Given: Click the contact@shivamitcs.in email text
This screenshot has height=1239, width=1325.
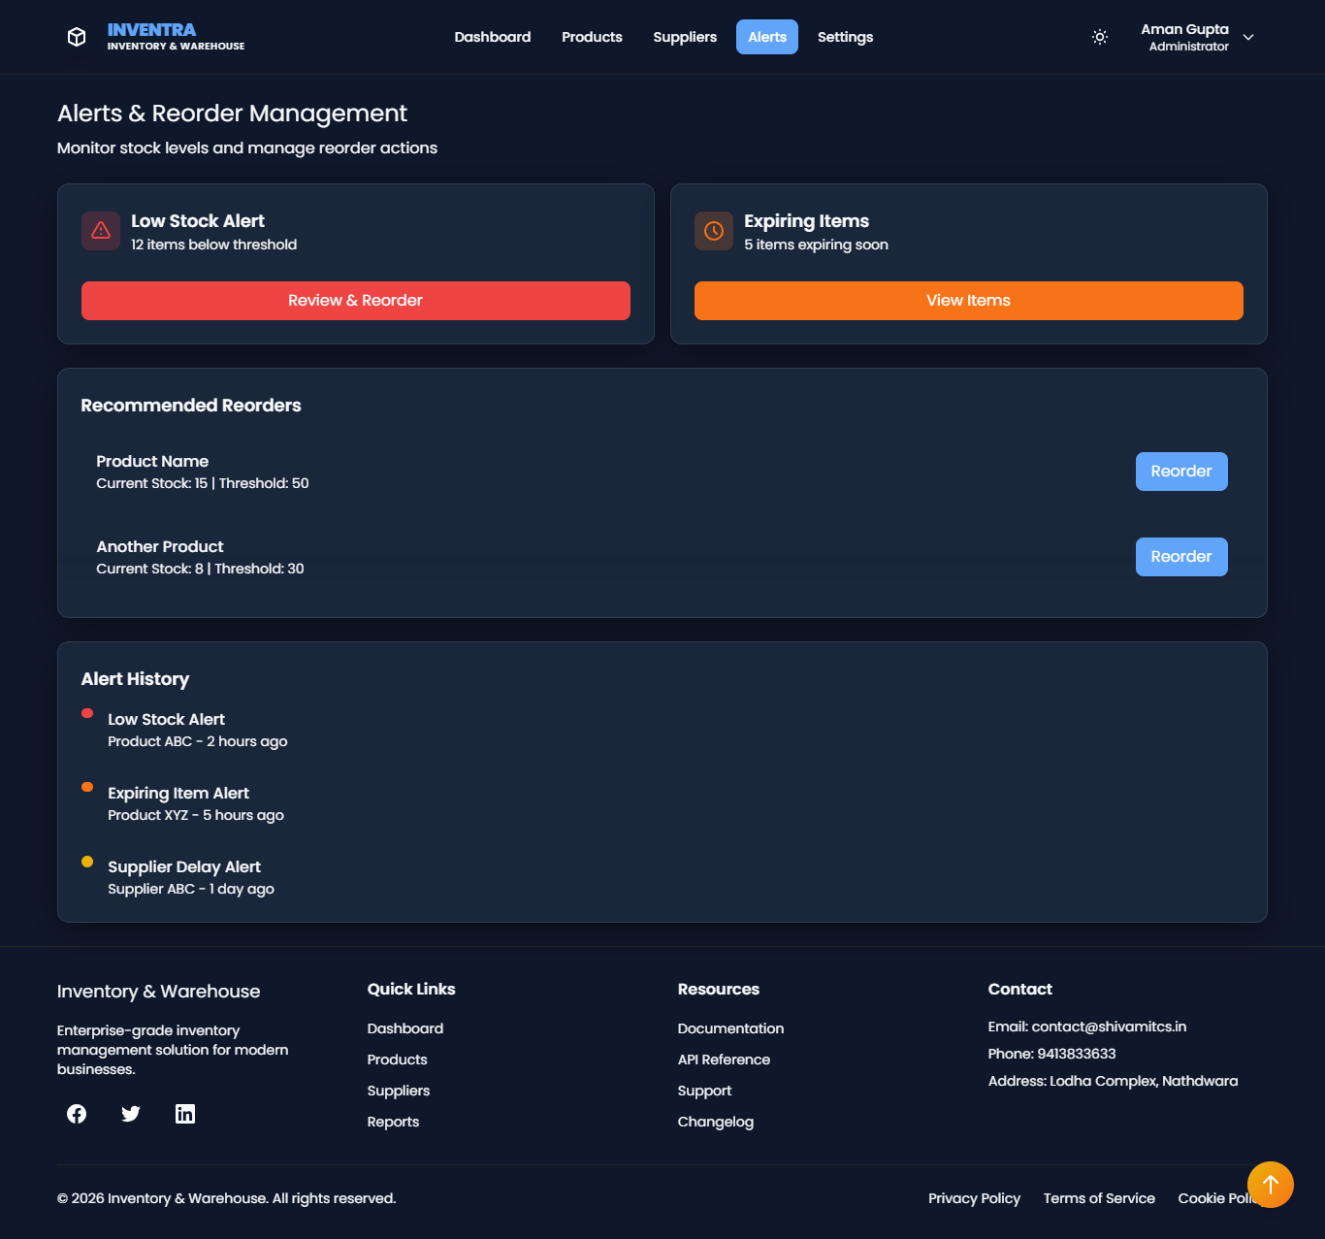Looking at the screenshot, I should 1110,1027.
